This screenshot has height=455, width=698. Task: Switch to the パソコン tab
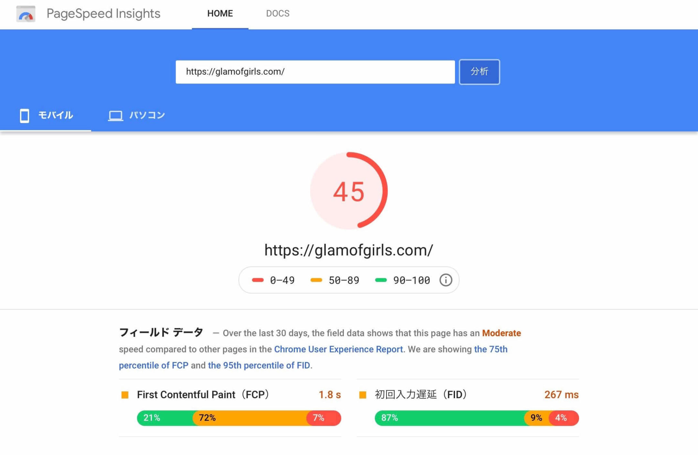click(137, 115)
